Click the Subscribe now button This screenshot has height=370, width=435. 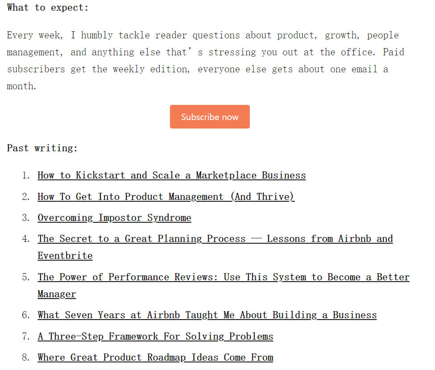(210, 116)
